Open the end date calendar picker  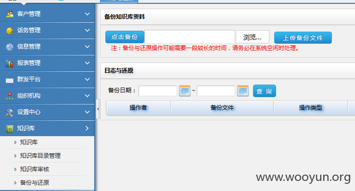pos(243,91)
